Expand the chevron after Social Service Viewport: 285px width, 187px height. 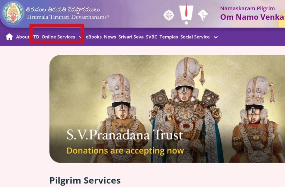216,37
